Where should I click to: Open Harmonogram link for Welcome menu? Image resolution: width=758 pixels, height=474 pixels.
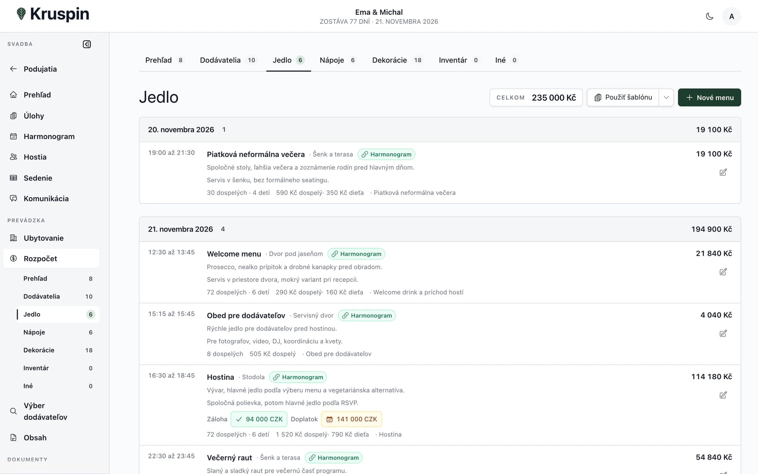click(356, 254)
